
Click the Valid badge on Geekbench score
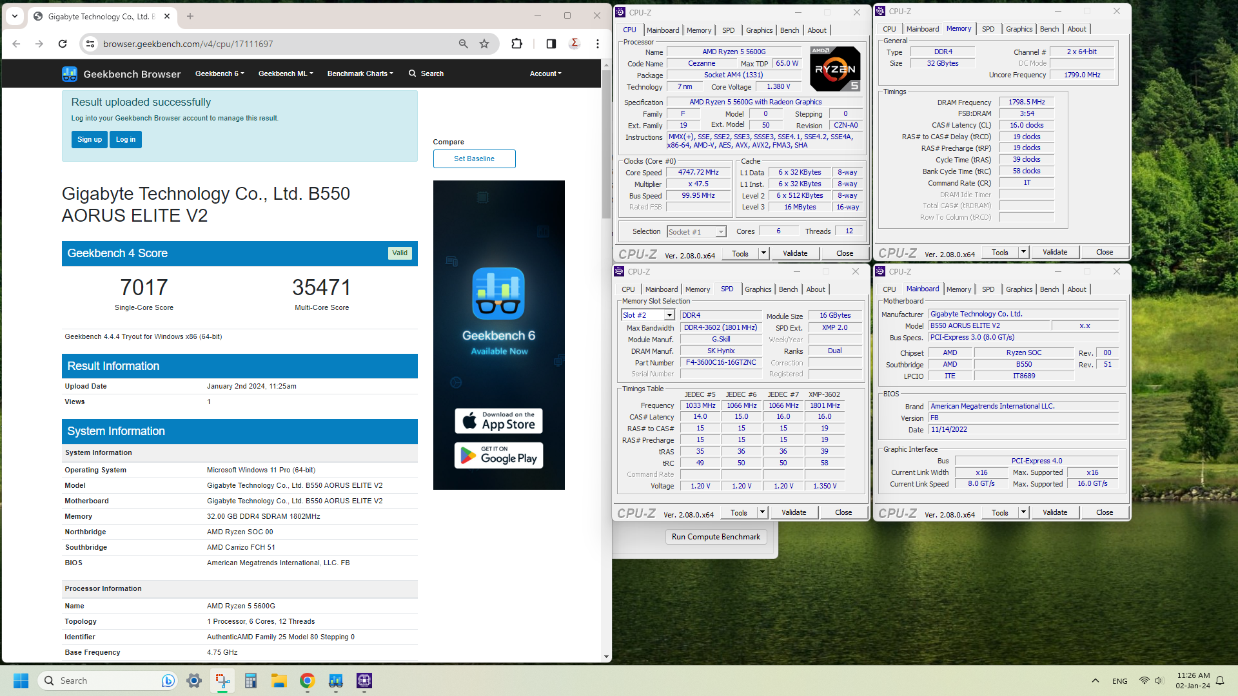(x=400, y=253)
